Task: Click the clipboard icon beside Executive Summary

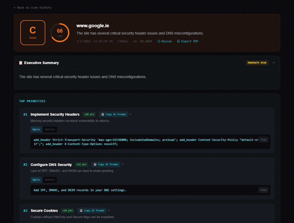Action: (21, 63)
